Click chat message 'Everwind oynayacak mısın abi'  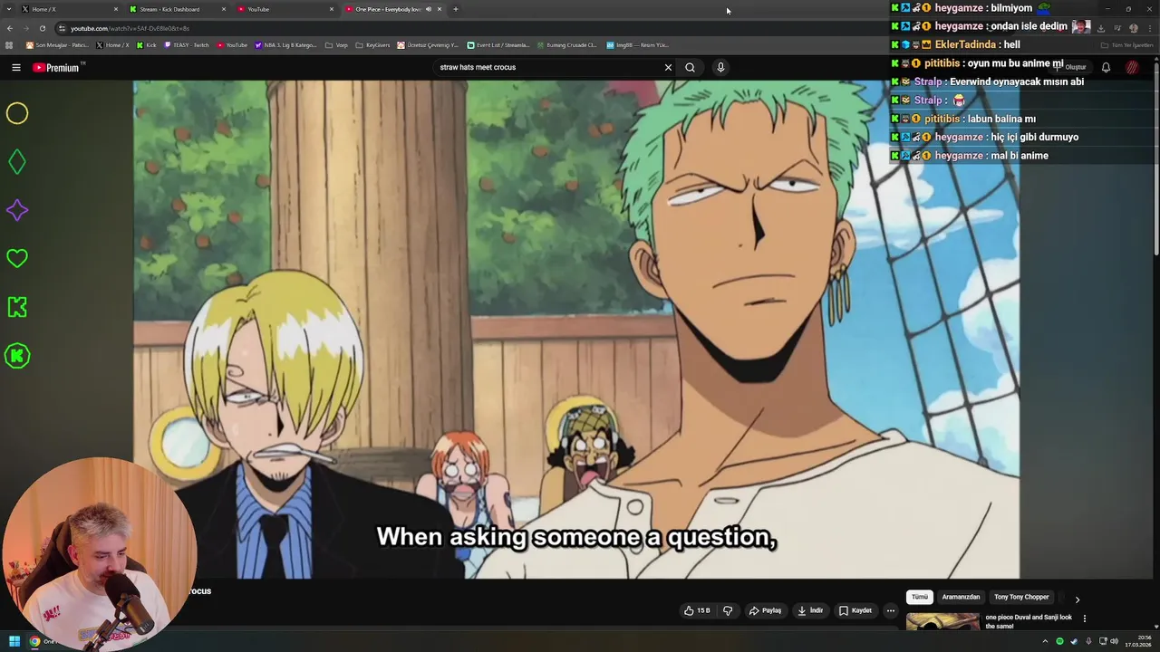pos(1017,81)
